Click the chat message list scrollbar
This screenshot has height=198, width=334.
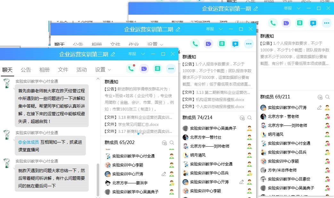click(x=98, y=179)
